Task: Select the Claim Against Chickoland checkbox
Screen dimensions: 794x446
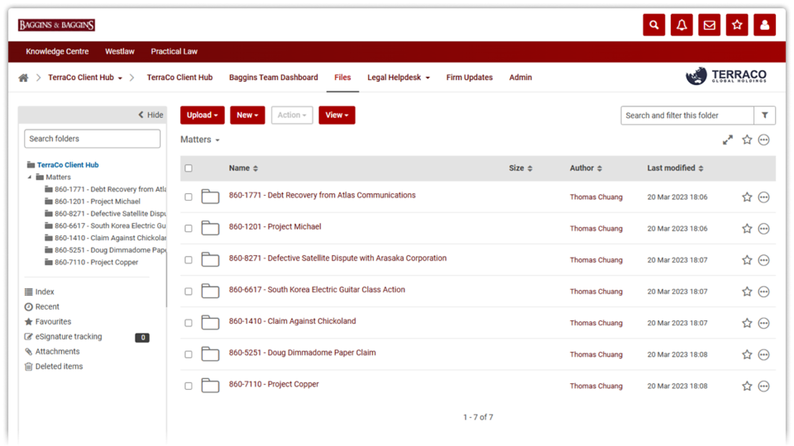Action: (189, 323)
